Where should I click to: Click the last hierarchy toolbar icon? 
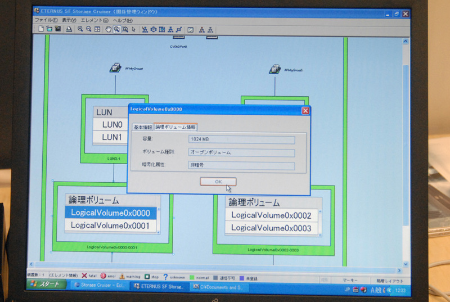coord(210,30)
